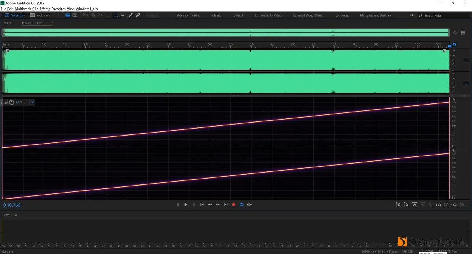Viewport: 472px width, 254px height.
Task: Select the Paintbrush Selection tool
Action: click(131, 15)
